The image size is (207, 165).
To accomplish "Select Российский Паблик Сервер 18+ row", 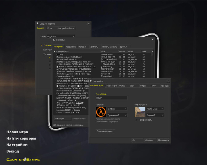I will point(71,91).
